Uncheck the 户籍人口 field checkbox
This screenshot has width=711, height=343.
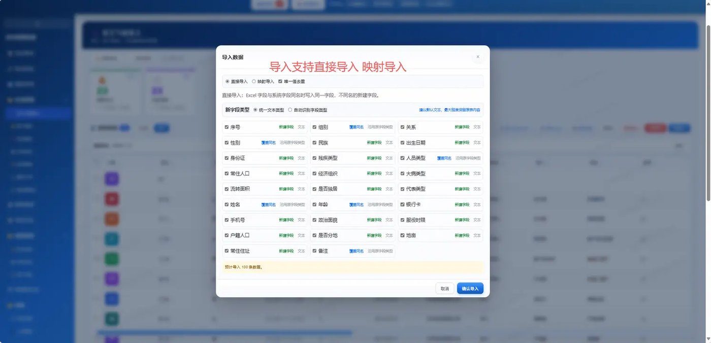point(227,235)
